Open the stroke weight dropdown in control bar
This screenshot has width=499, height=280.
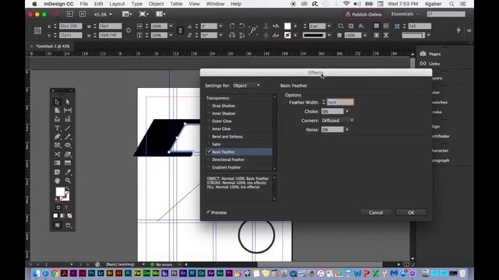[x=329, y=26]
